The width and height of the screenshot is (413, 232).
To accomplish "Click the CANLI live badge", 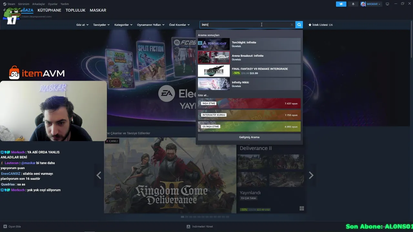I will pos(112,141).
